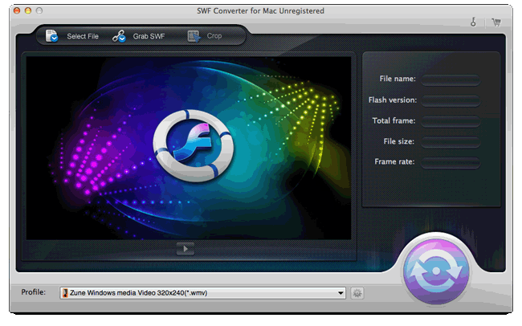Click the File name value field
Screen dimensions: 522x326
coord(451,79)
